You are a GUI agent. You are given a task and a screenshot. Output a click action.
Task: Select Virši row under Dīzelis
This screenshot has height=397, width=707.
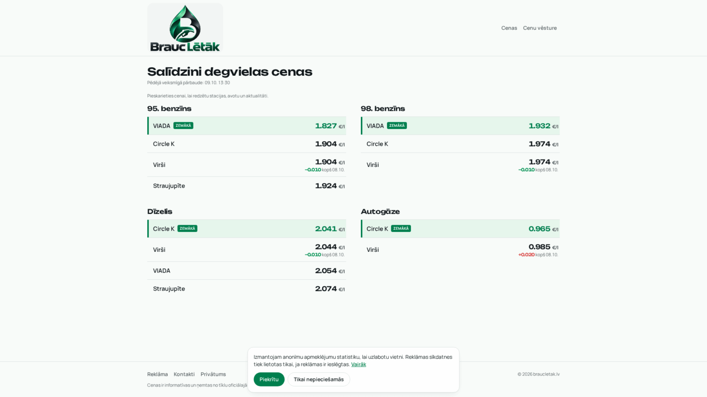point(247,250)
